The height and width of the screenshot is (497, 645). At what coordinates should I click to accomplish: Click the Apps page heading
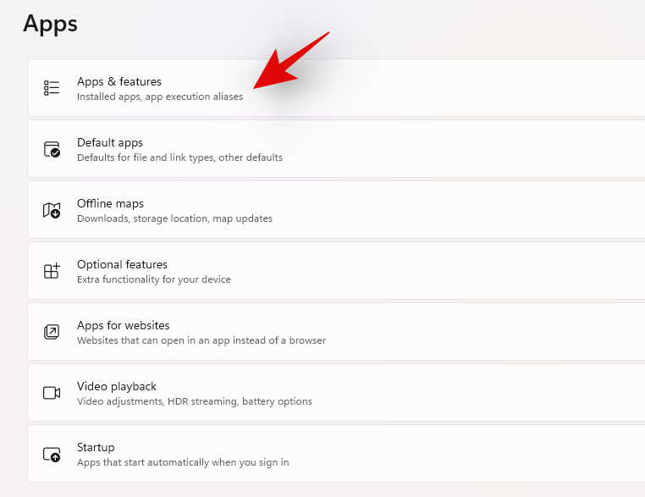point(50,24)
